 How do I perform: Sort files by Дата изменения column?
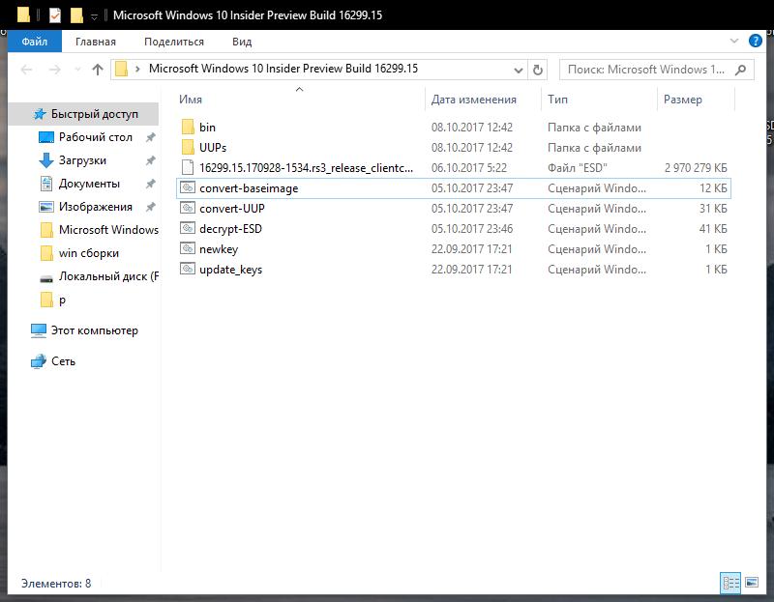[x=474, y=100]
